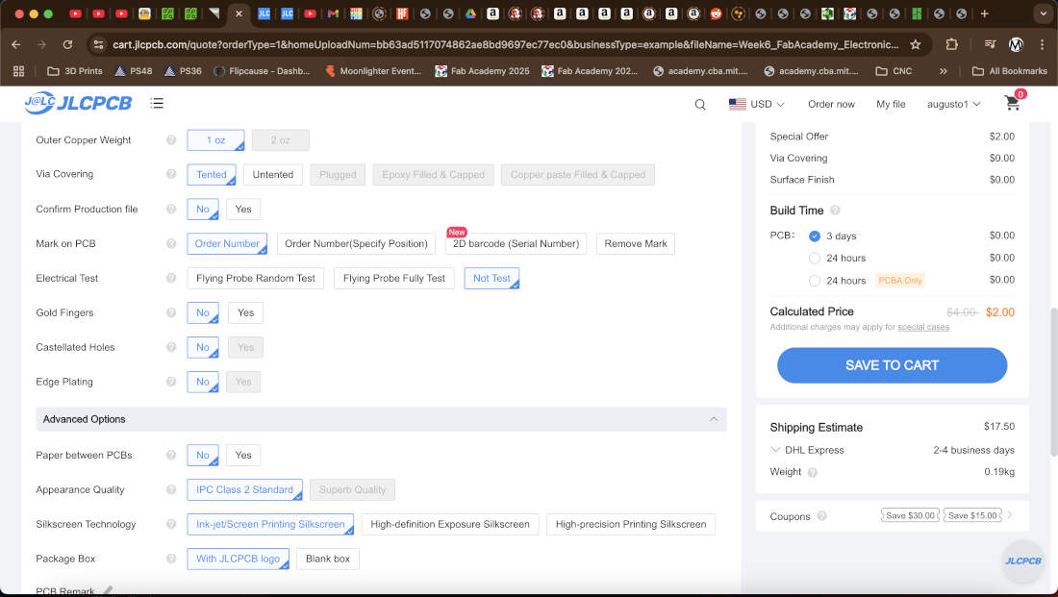Open Flipcause Dashboard bookmark
1058x597 pixels.
tap(262, 71)
